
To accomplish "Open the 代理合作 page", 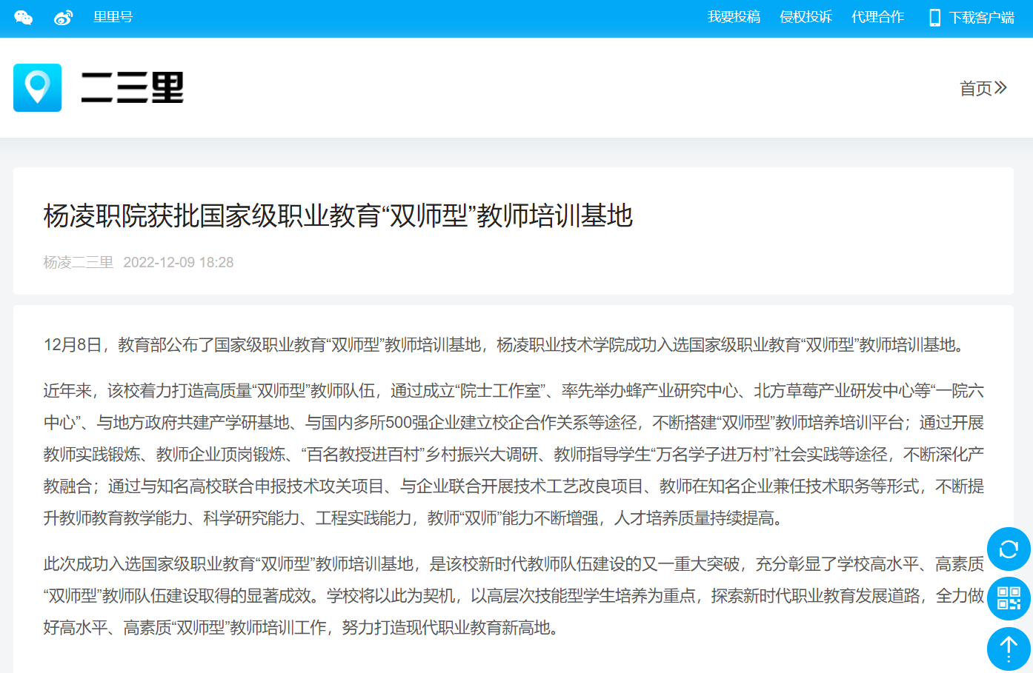I will click(x=877, y=17).
